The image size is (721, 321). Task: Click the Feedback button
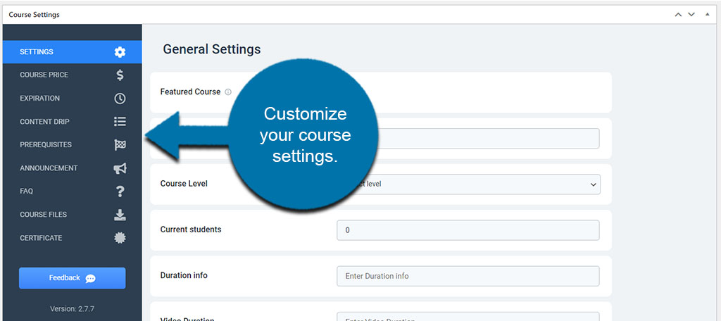pos(73,278)
